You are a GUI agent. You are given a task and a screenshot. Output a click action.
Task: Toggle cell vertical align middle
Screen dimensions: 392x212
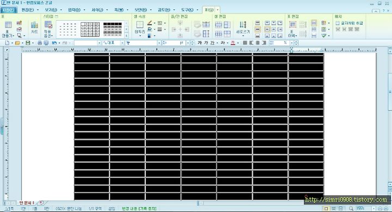pos(258,29)
